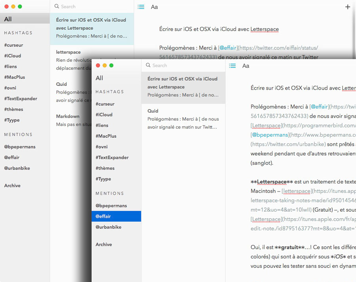Click the twitter.com/urbanbike URL in the editor
Screen dimensions: 356x282
tap(288, 144)
